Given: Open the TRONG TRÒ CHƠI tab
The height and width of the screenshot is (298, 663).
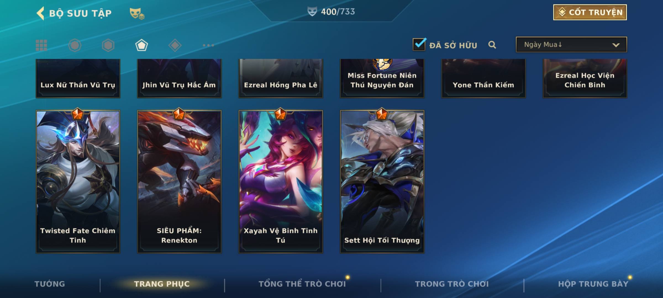Looking at the screenshot, I should click(452, 284).
